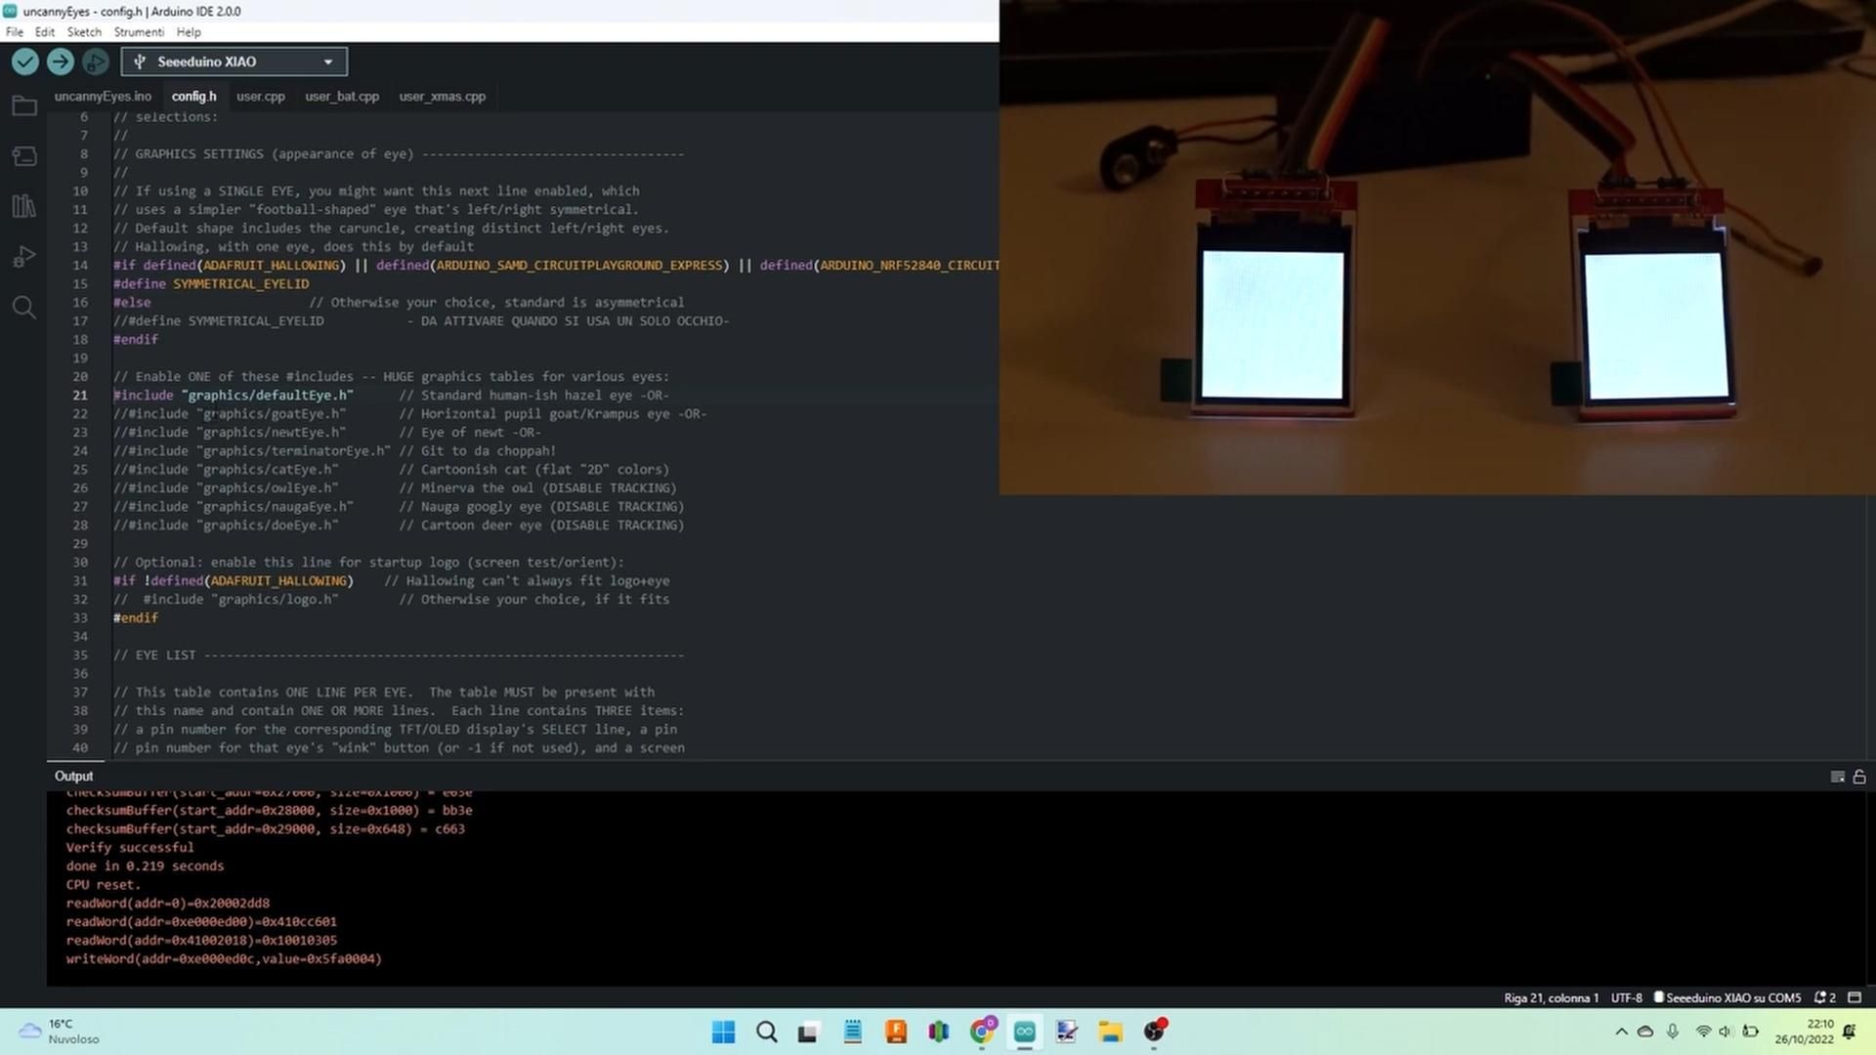Image resolution: width=1876 pixels, height=1055 pixels.
Task: Clear the Output panel contents
Action: click(x=1837, y=777)
